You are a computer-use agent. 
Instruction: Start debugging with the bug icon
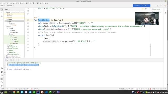[146, 6]
